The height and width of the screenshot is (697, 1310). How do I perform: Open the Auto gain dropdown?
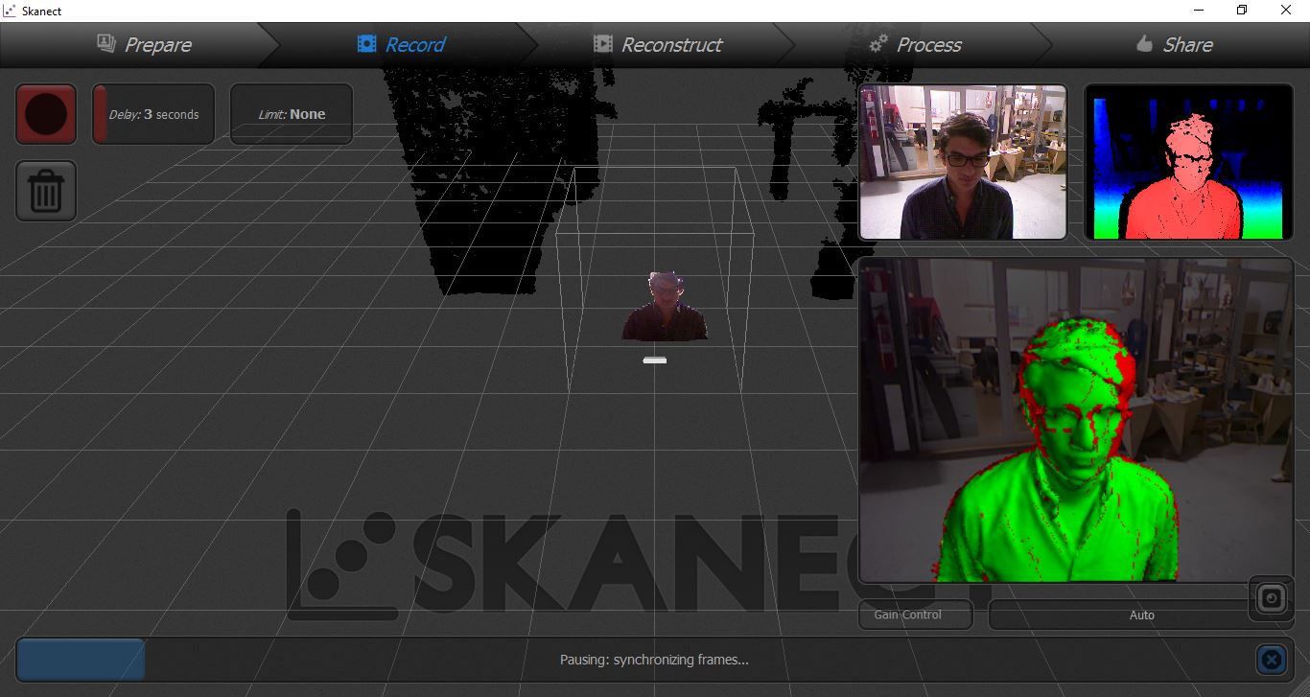coord(1141,615)
